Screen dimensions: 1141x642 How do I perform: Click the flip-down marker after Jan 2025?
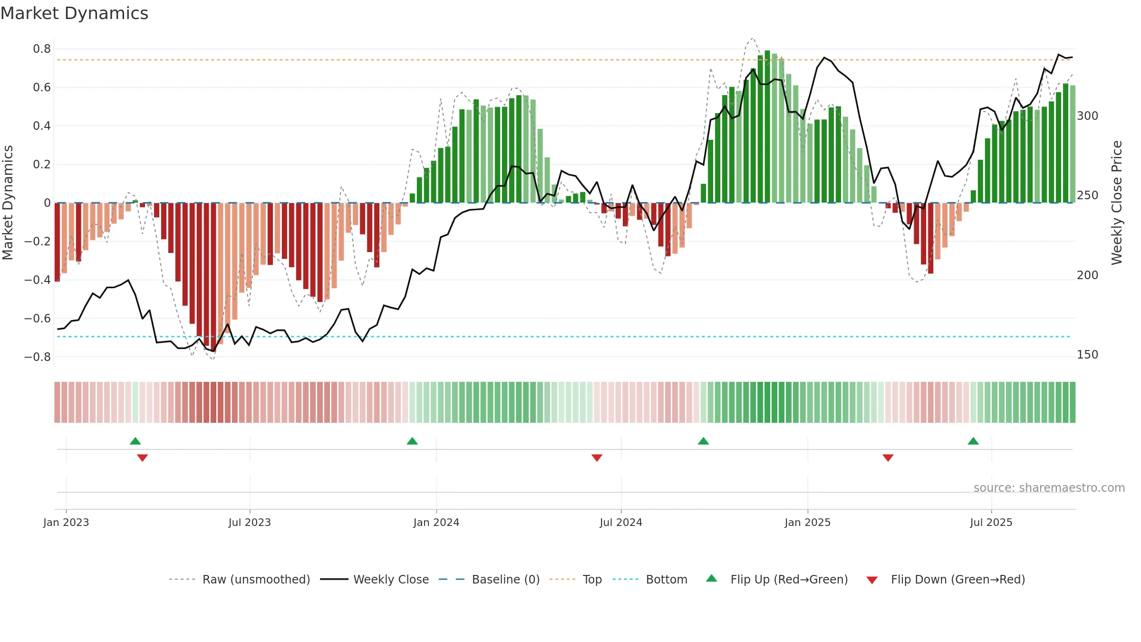pyautogui.click(x=888, y=458)
